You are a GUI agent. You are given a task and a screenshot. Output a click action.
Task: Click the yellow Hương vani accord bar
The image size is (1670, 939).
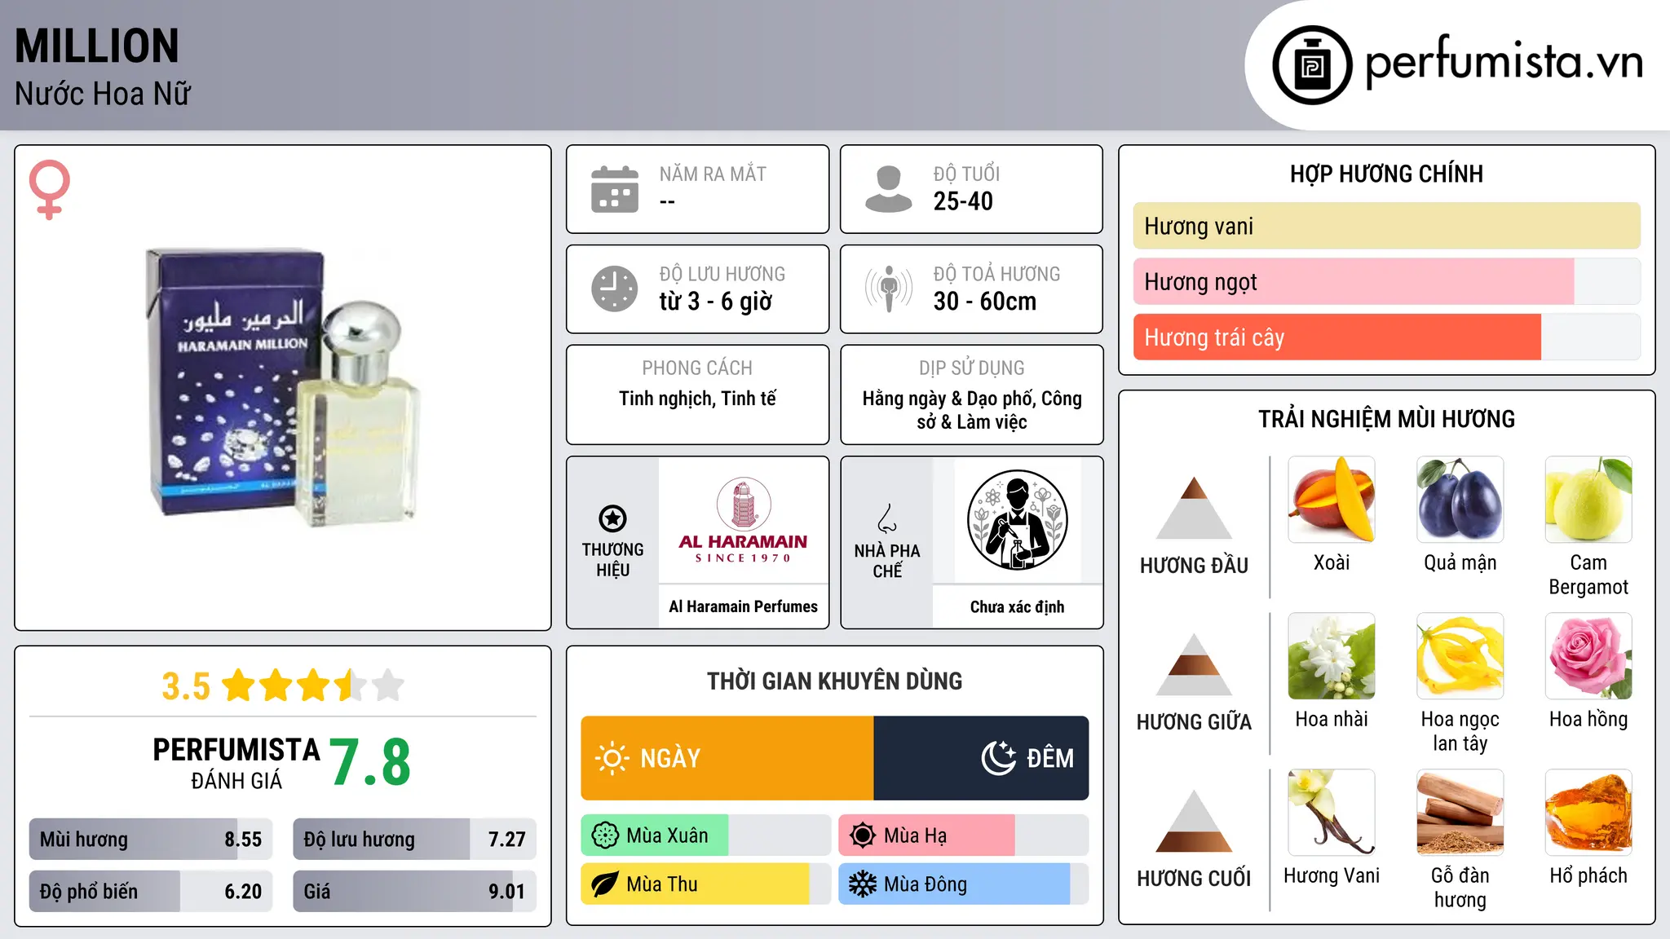pos(1386,226)
